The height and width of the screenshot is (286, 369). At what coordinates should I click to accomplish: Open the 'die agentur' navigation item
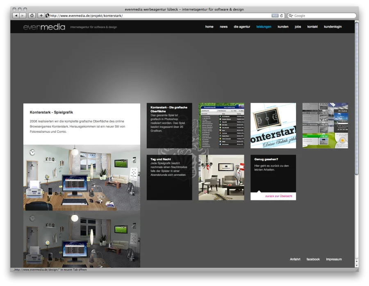[242, 27]
